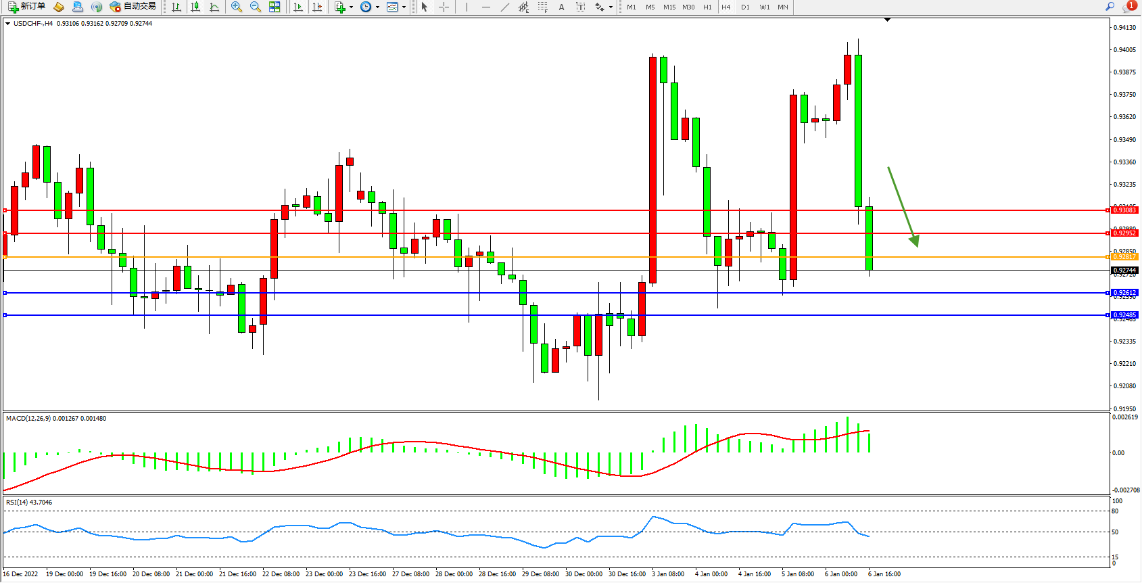Toggle chart auto scroll to latest bar
Image resolution: width=1142 pixels, height=583 pixels.
tap(298, 7)
